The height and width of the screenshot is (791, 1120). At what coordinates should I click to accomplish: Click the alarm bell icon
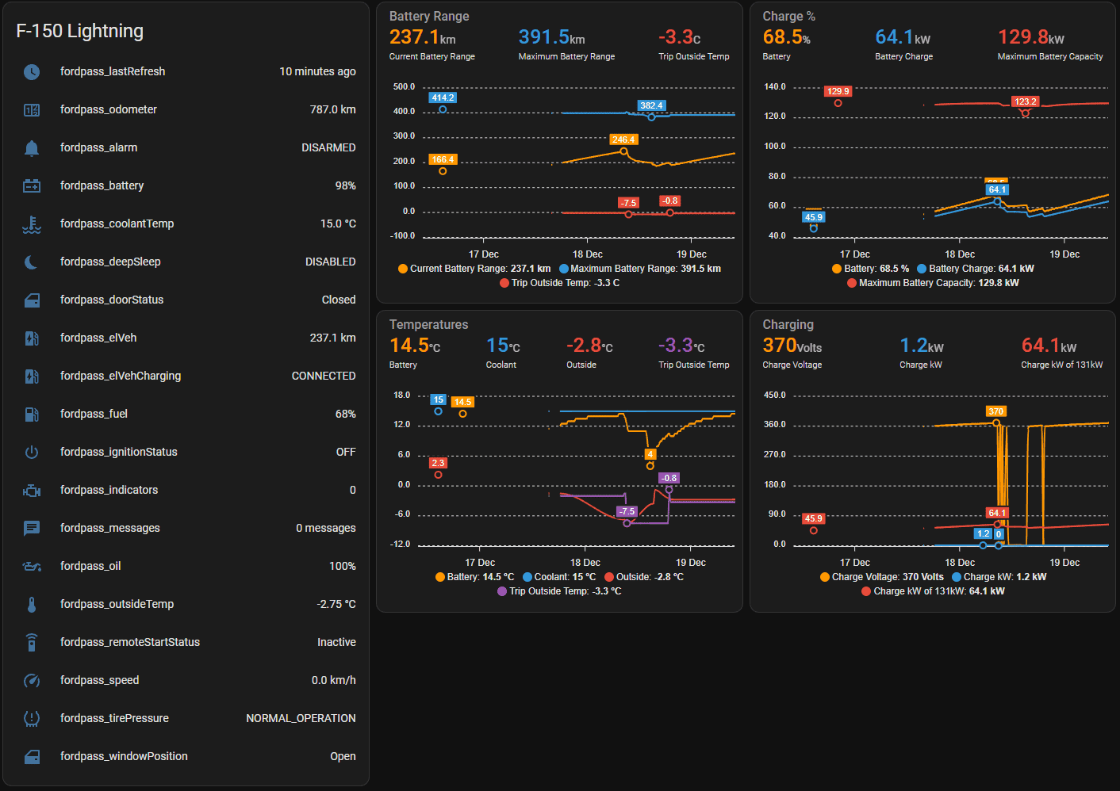click(x=32, y=147)
